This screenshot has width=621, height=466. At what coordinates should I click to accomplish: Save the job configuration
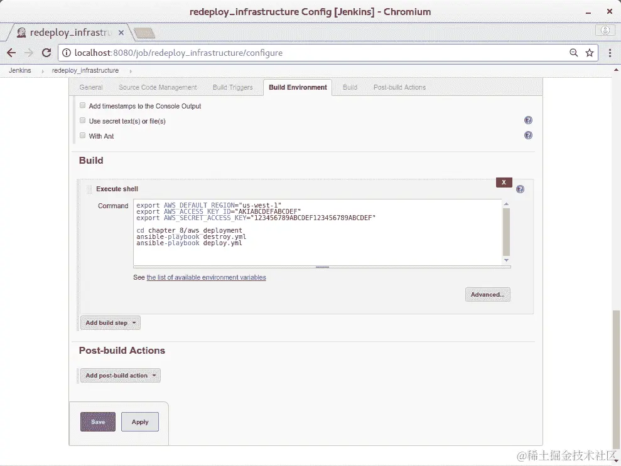click(x=98, y=421)
